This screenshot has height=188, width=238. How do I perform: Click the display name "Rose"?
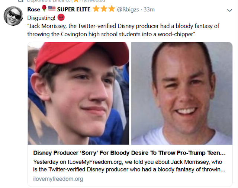(34, 9)
